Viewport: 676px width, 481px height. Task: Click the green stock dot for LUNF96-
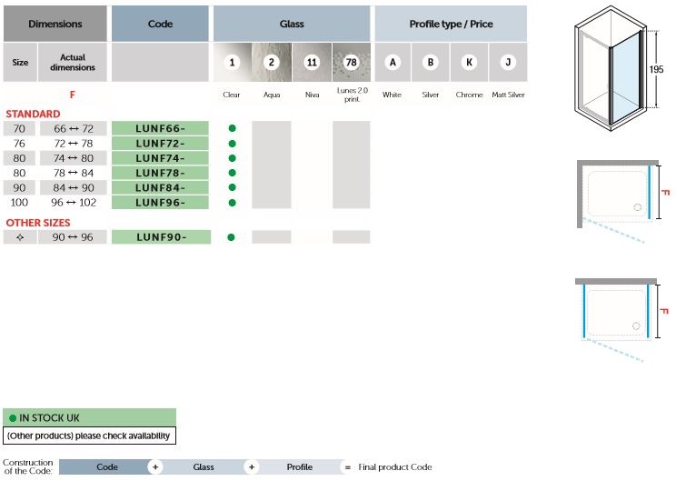[232, 203]
